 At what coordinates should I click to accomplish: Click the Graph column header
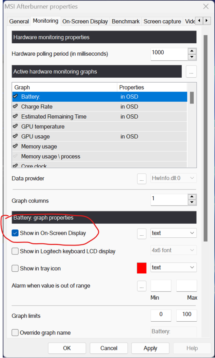coord(65,87)
